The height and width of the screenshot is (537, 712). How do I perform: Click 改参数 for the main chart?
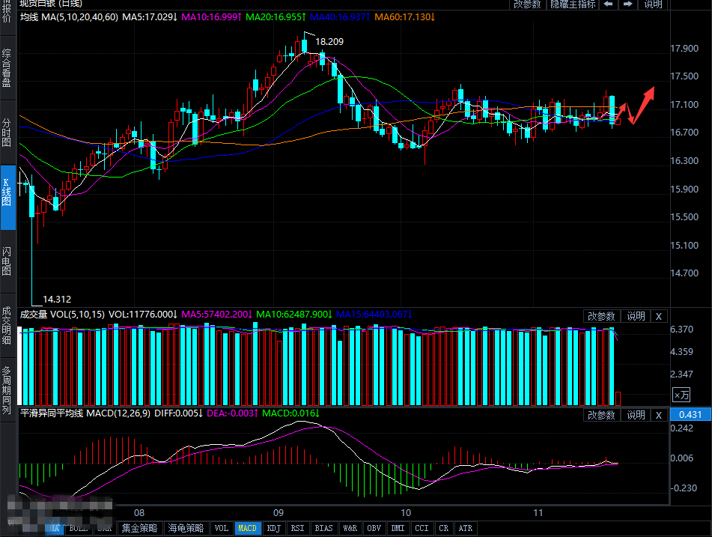pos(527,4)
